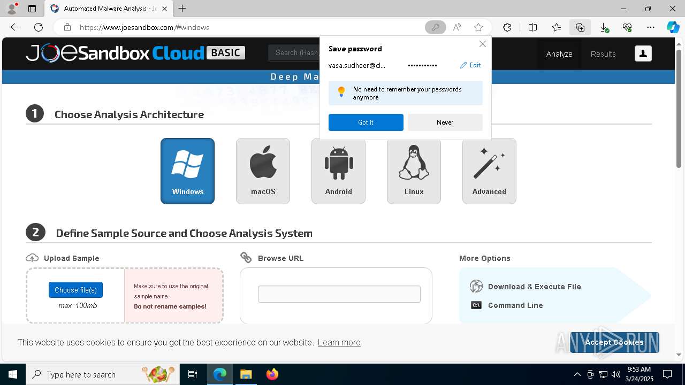The image size is (685, 385).
Task: Open the user account icon
Action: (643, 53)
